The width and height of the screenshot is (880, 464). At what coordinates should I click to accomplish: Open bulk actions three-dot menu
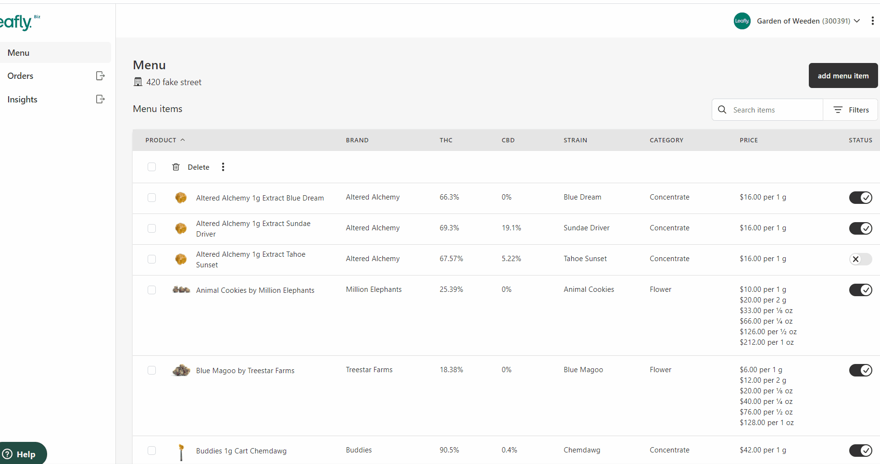(223, 167)
